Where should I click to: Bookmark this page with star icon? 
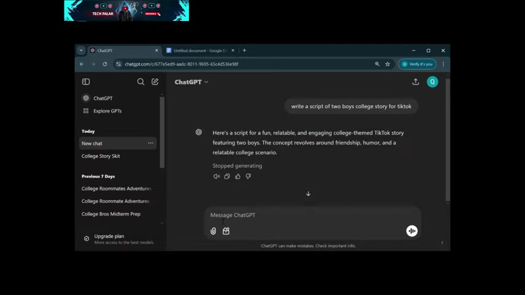(387, 64)
